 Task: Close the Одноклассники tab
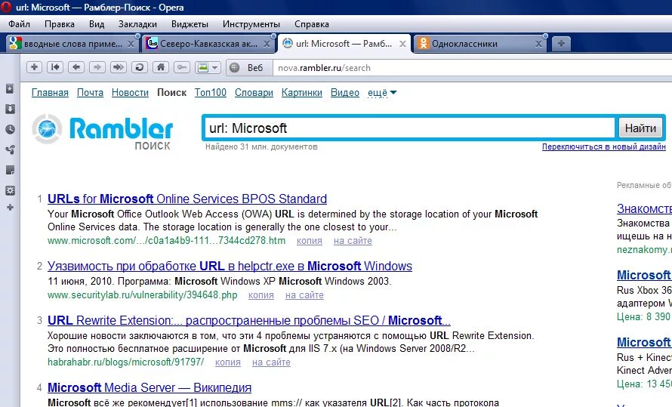point(538,44)
